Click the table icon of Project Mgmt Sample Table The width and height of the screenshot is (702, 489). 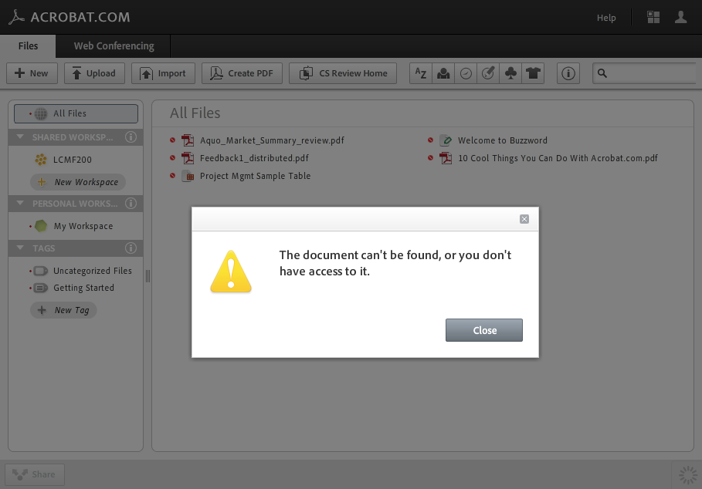188,176
